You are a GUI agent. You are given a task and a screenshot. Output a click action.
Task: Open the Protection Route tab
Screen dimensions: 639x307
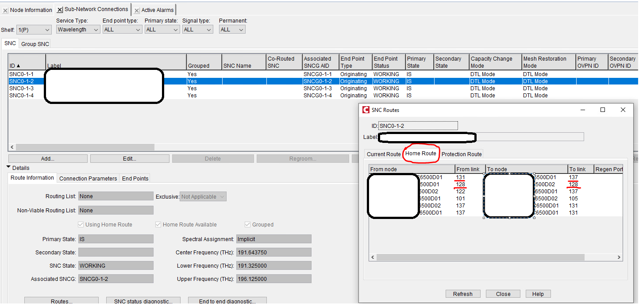462,154
